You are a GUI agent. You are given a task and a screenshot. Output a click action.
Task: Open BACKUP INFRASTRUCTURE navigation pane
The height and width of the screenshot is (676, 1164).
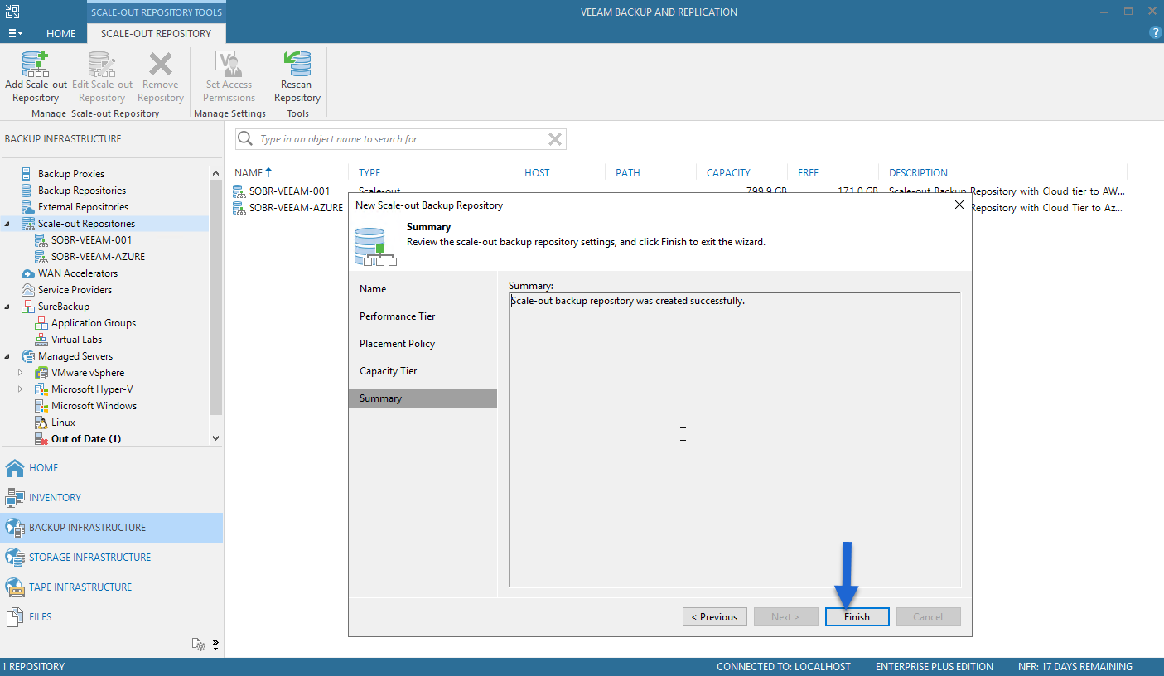(x=111, y=528)
